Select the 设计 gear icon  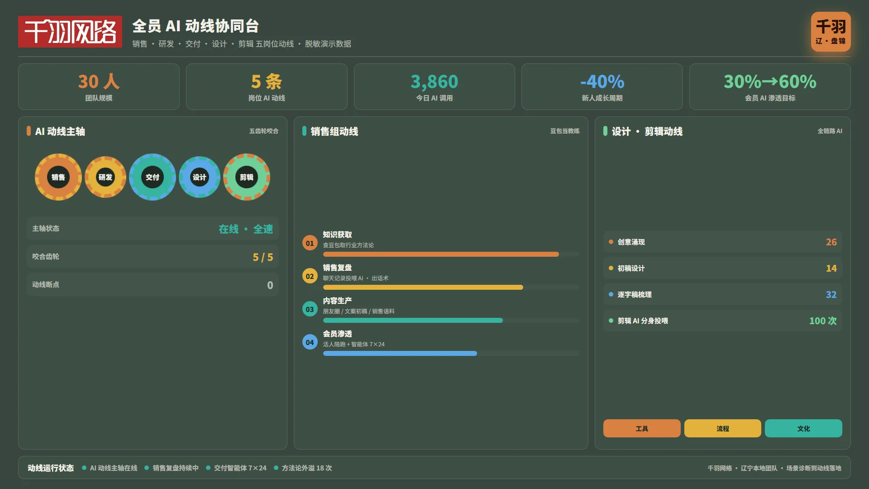click(x=200, y=177)
